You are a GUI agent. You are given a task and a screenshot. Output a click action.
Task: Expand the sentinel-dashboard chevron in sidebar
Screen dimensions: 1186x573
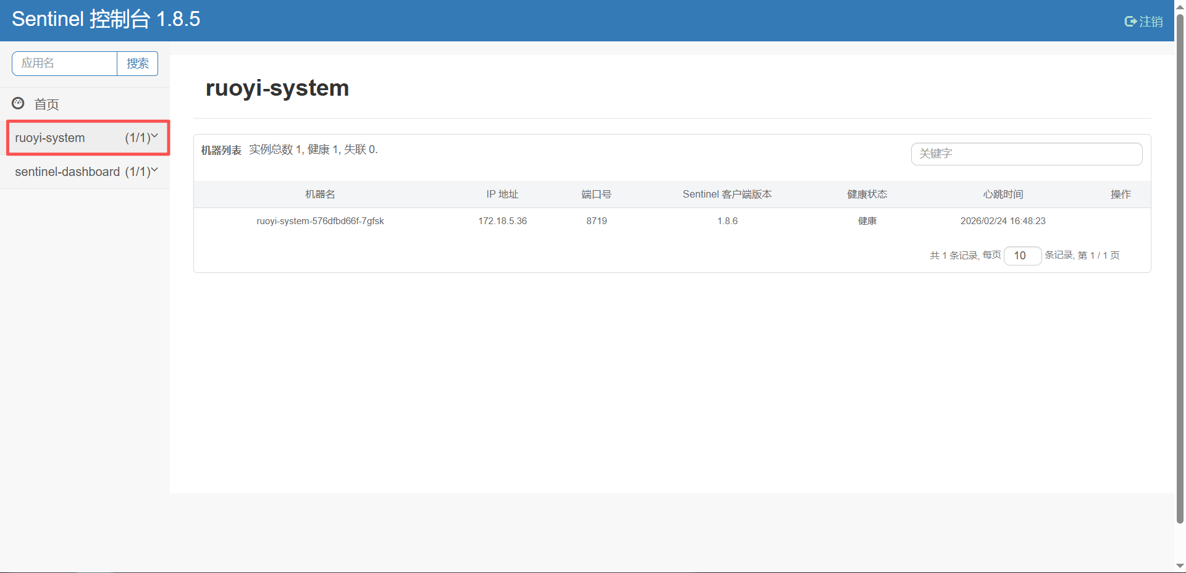[154, 170]
